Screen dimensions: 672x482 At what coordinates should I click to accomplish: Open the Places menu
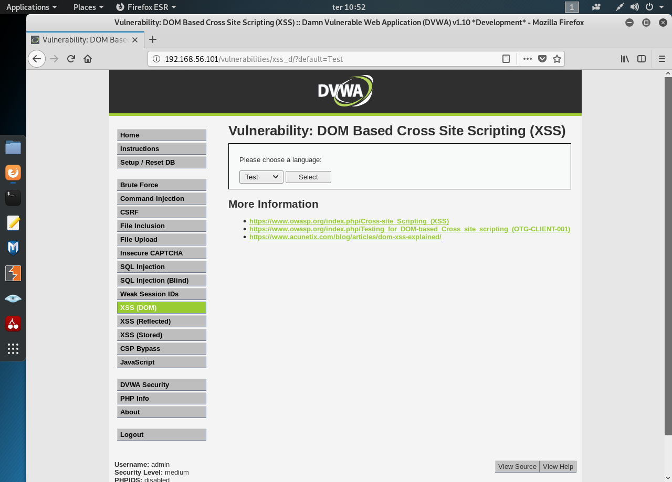coord(89,7)
